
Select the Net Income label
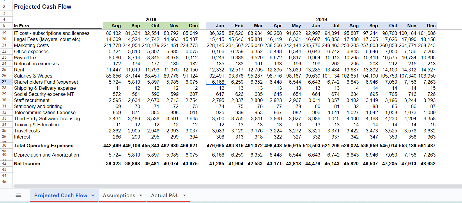27,164
